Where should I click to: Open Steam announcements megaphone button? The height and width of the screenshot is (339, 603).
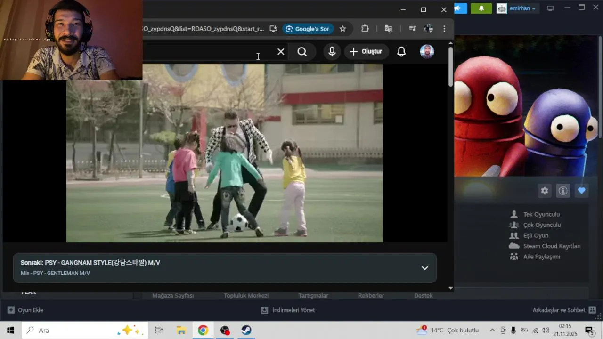(460, 8)
